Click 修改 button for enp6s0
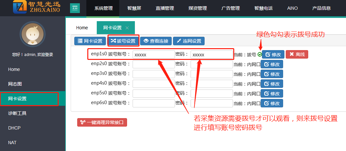The image size is (346, 151). pos(272,103)
